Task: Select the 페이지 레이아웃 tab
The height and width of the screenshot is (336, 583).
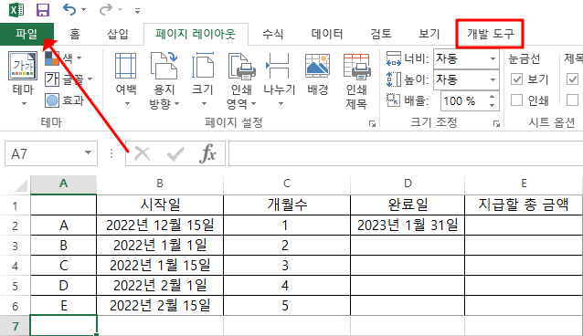Action: [196, 34]
